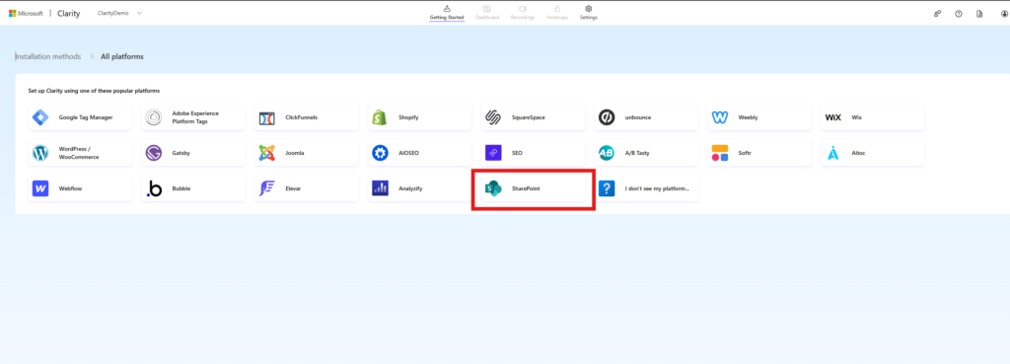
Task: Click the Analyzify chart icon
Action: tap(380, 188)
